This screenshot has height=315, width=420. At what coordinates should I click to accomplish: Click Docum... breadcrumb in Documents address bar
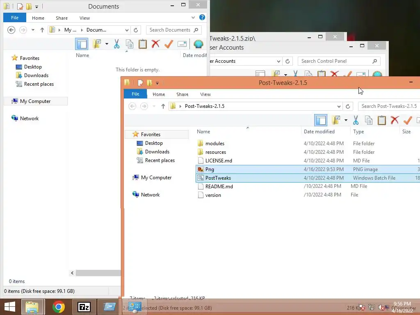coord(96,30)
